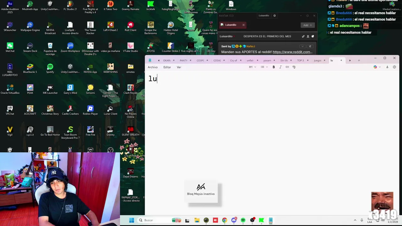Select the Garry's Mod desktop icon
This screenshot has height=226, width=402.
pos(70,89)
